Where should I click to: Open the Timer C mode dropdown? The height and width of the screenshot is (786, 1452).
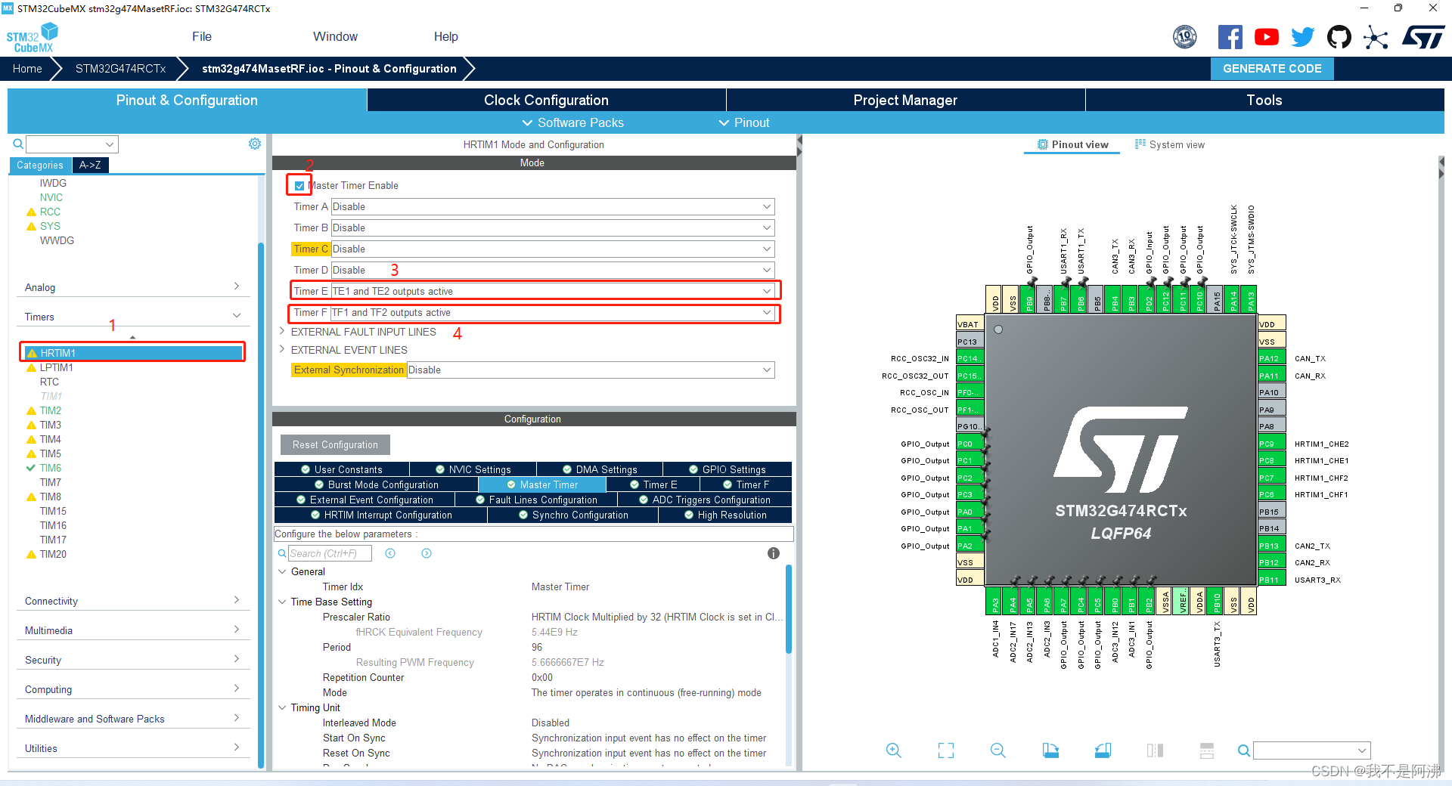tap(553, 249)
